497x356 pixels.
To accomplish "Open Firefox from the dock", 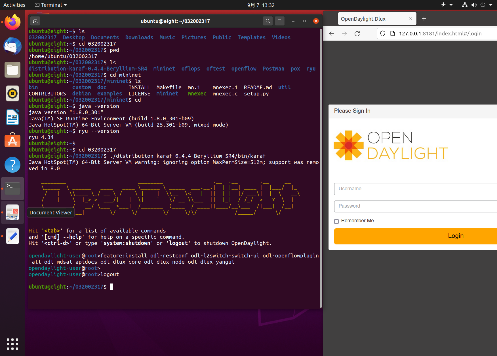I will pyautogui.click(x=12, y=22).
